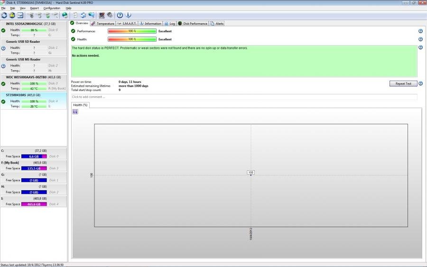Click the help icon beside the Performance bar
Viewport: 427px width, 267px height.
click(x=420, y=31)
